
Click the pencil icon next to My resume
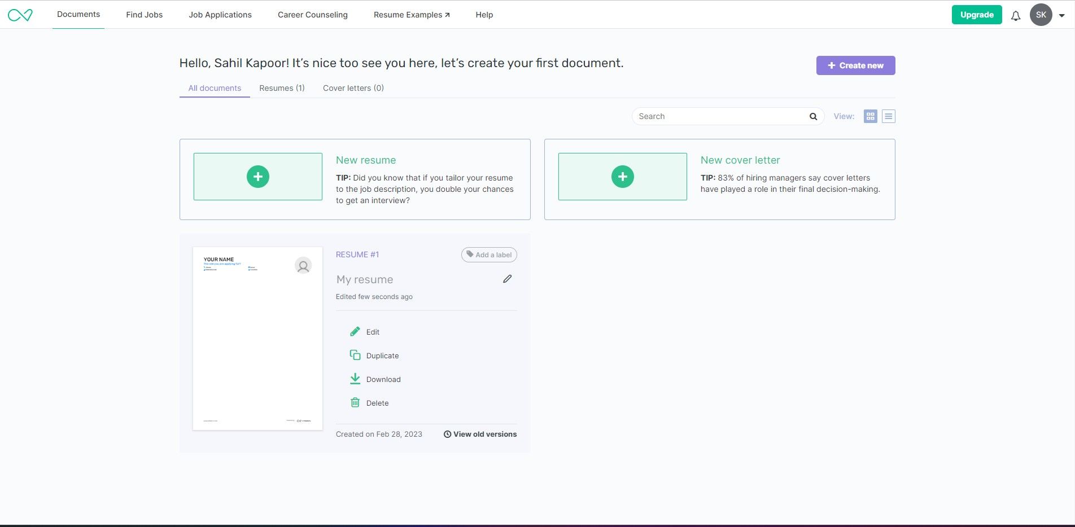point(507,279)
